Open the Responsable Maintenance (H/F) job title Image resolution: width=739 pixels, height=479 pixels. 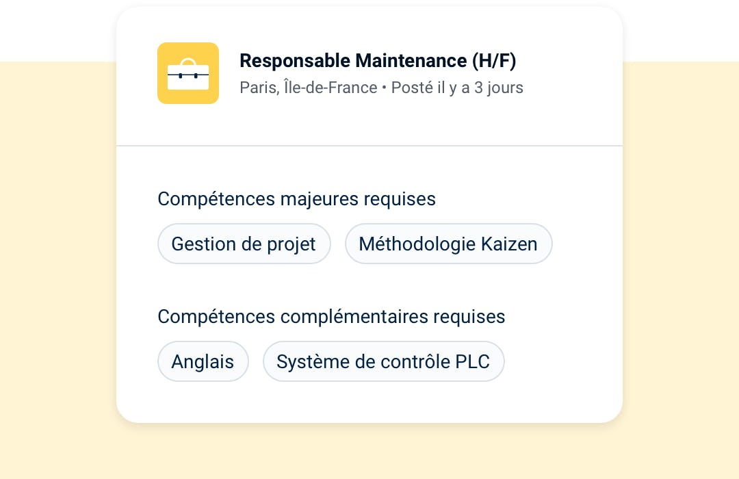point(378,61)
